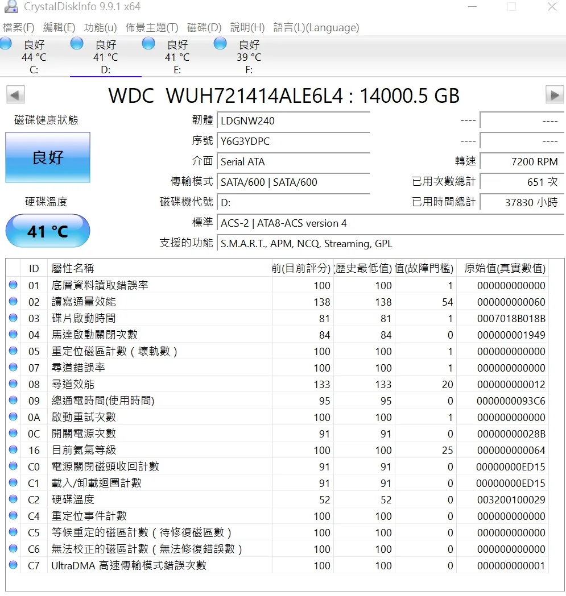Click the transfer mode field SATA/600 | SATA/600
The width and height of the screenshot is (566, 596).
tap(293, 182)
